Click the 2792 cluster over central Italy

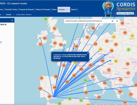coord(93,77)
